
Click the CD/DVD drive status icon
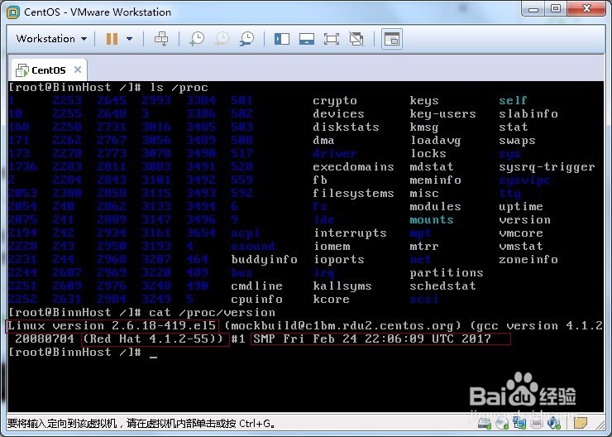tap(502, 423)
